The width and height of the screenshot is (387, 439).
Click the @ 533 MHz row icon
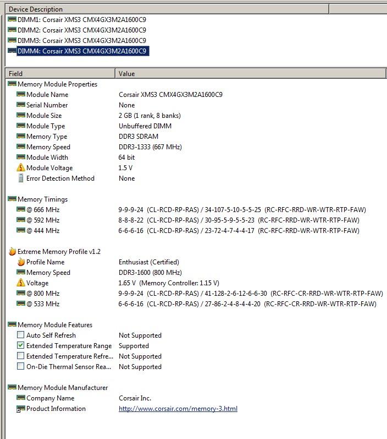pos(21,303)
